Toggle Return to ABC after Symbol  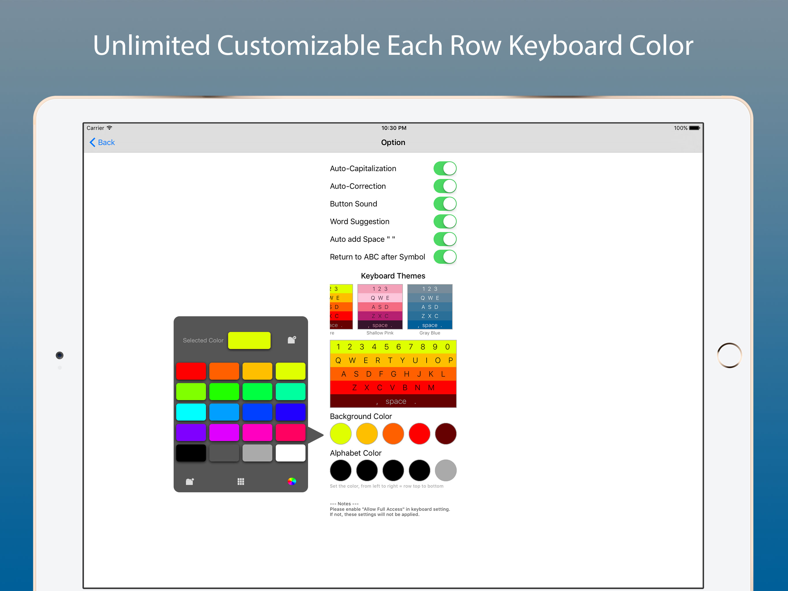[x=444, y=257]
